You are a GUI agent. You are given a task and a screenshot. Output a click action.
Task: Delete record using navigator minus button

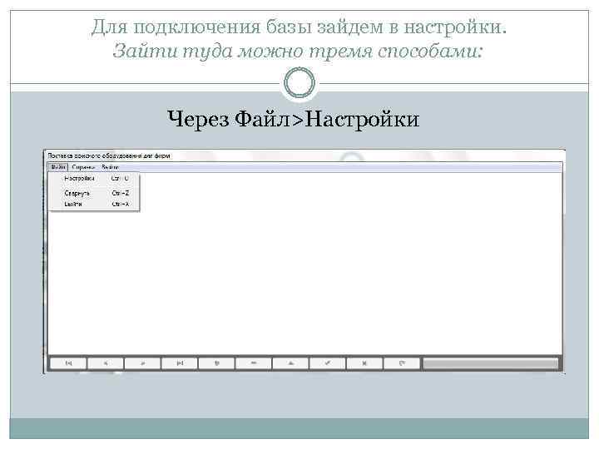pos(254,363)
